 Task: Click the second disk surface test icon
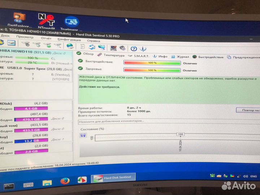tap(36, 44)
